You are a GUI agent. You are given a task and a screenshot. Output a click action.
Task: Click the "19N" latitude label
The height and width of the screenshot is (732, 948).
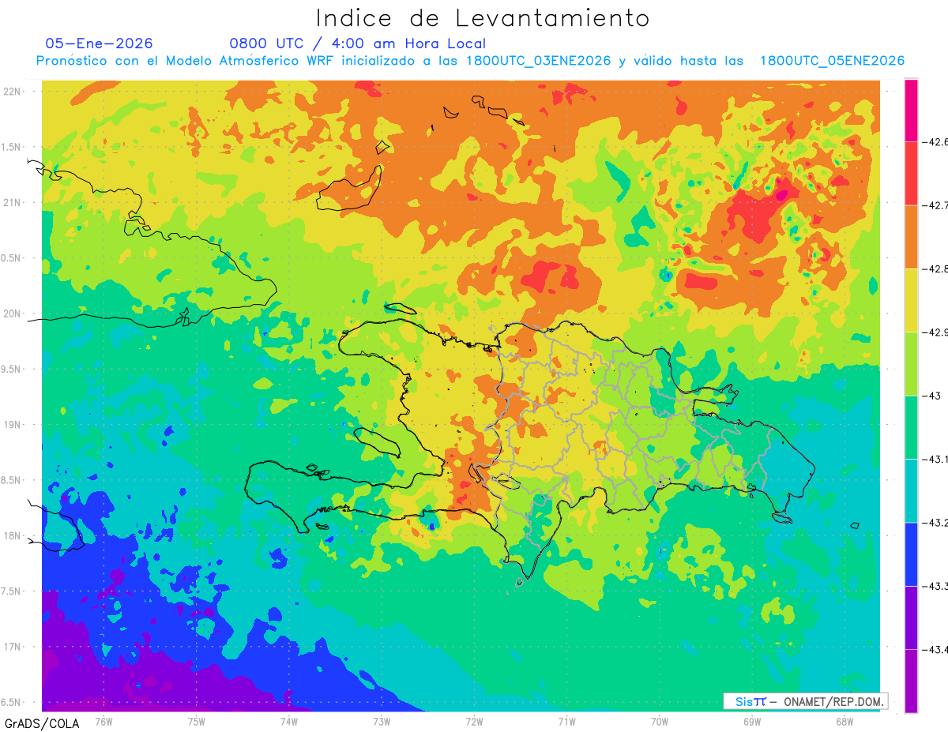[x=12, y=424]
